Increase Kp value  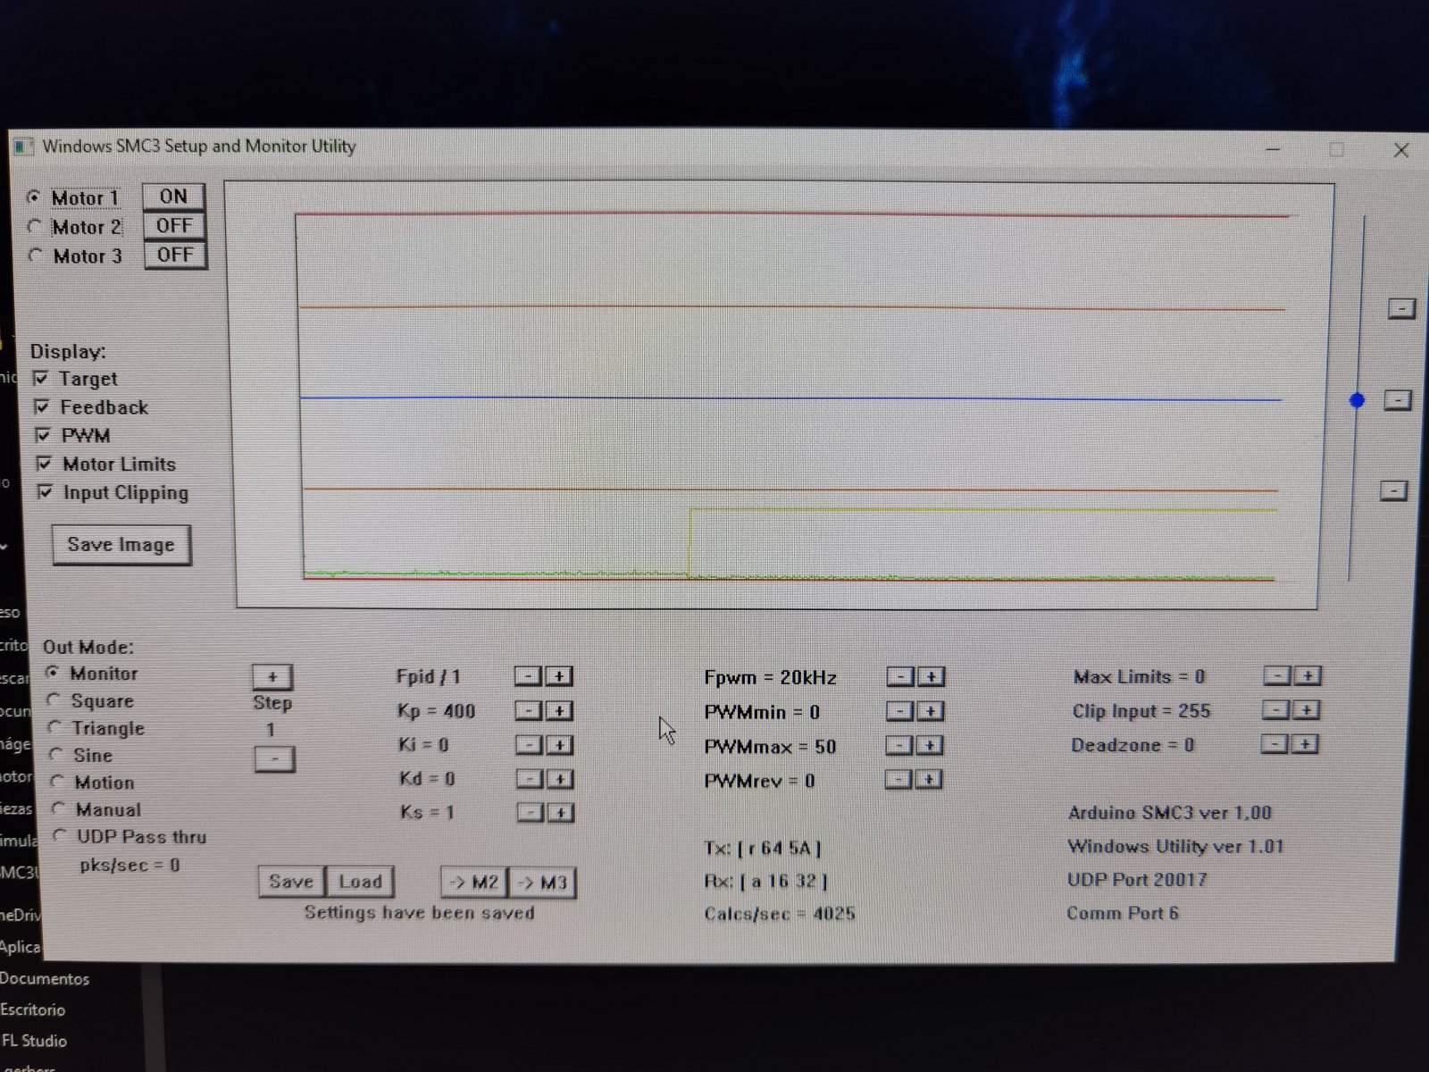tap(559, 711)
